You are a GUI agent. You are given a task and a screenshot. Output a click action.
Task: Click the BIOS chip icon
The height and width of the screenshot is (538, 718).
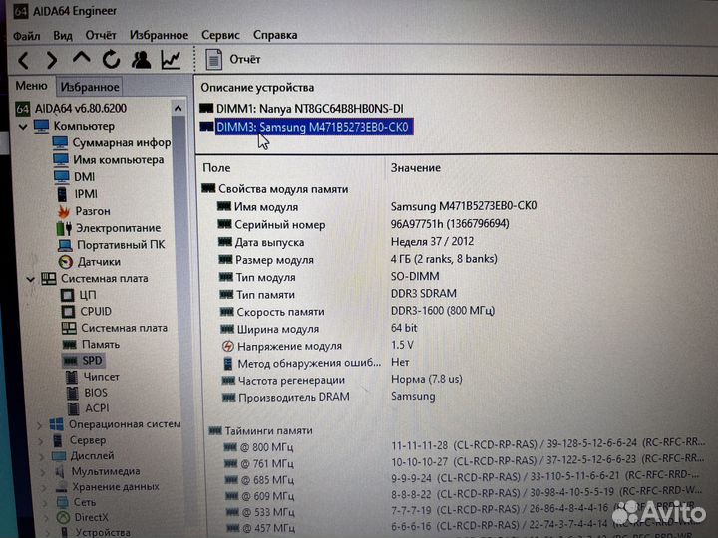point(73,393)
